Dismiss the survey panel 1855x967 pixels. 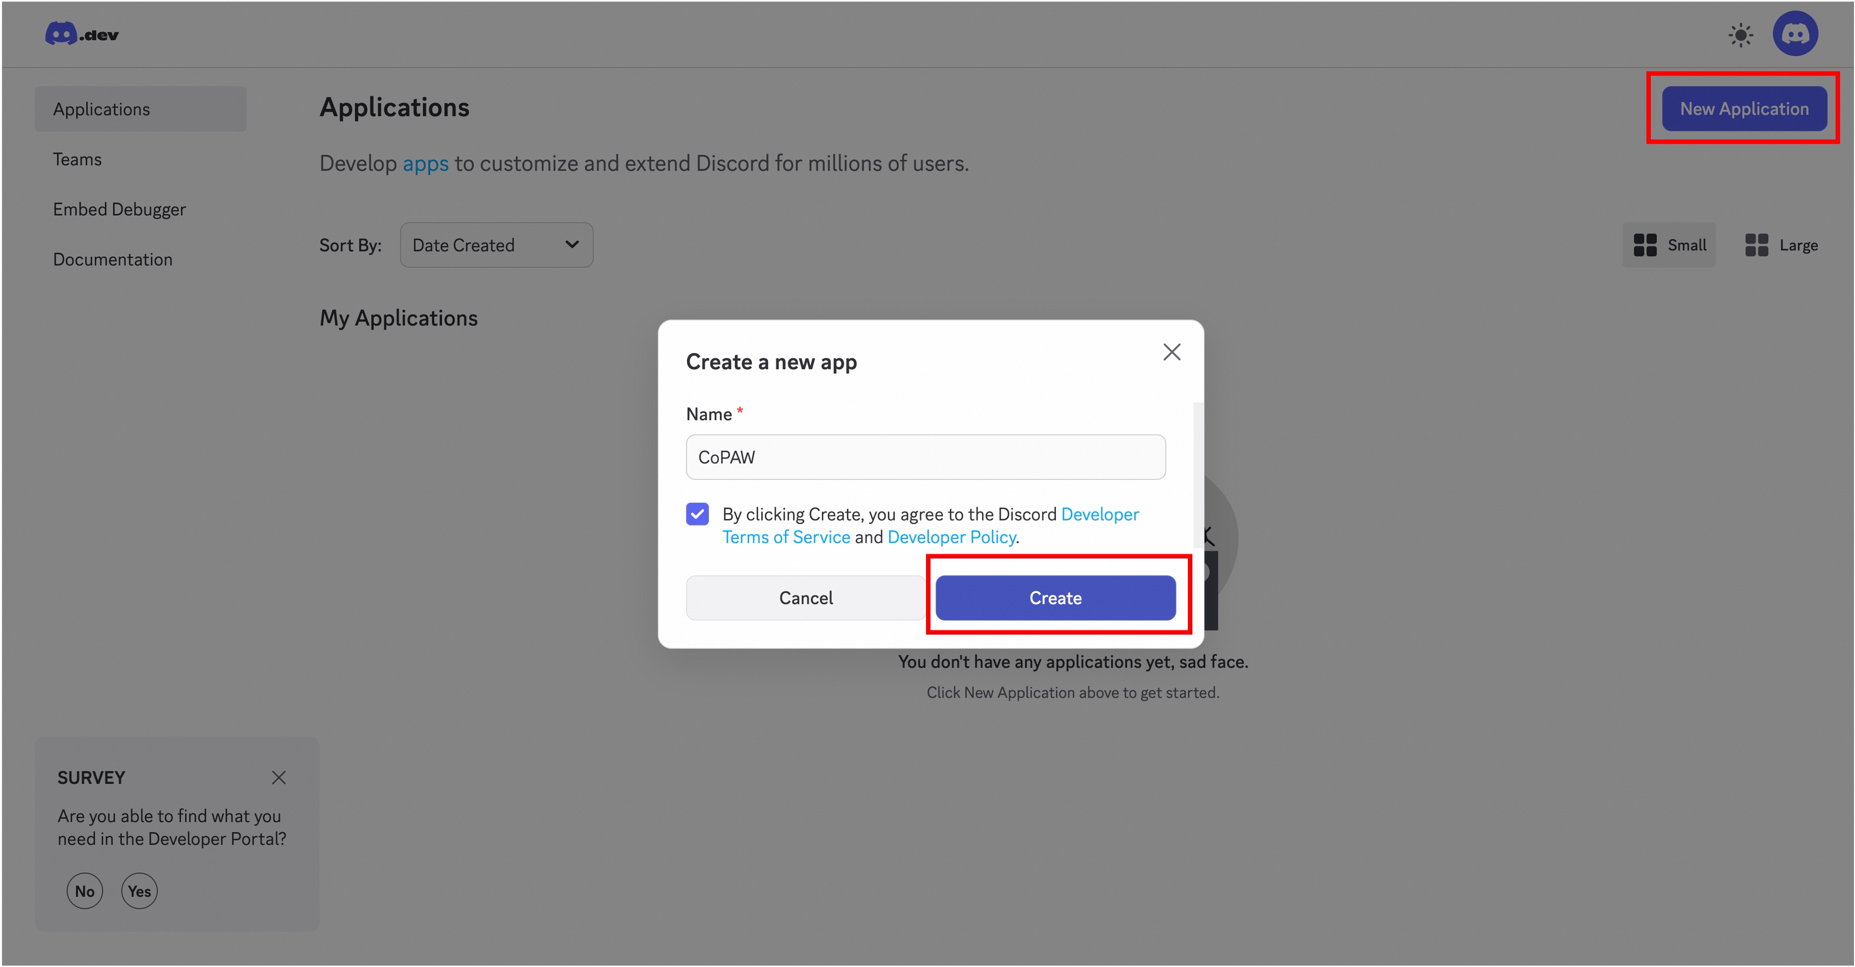[x=279, y=778]
